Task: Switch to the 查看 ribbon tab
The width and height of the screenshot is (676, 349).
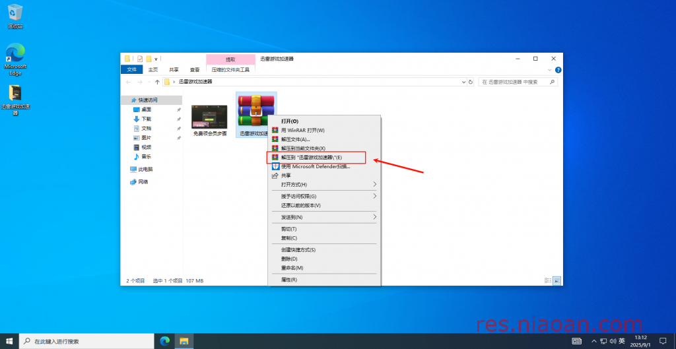Action: click(x=195, y=69)
